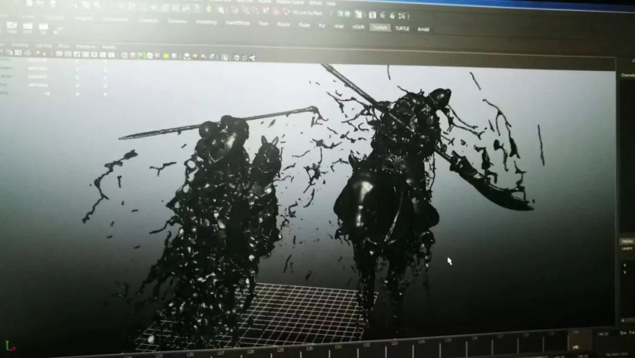
Task: Open the viewport Renderer menu
Action: pos(85,46)
